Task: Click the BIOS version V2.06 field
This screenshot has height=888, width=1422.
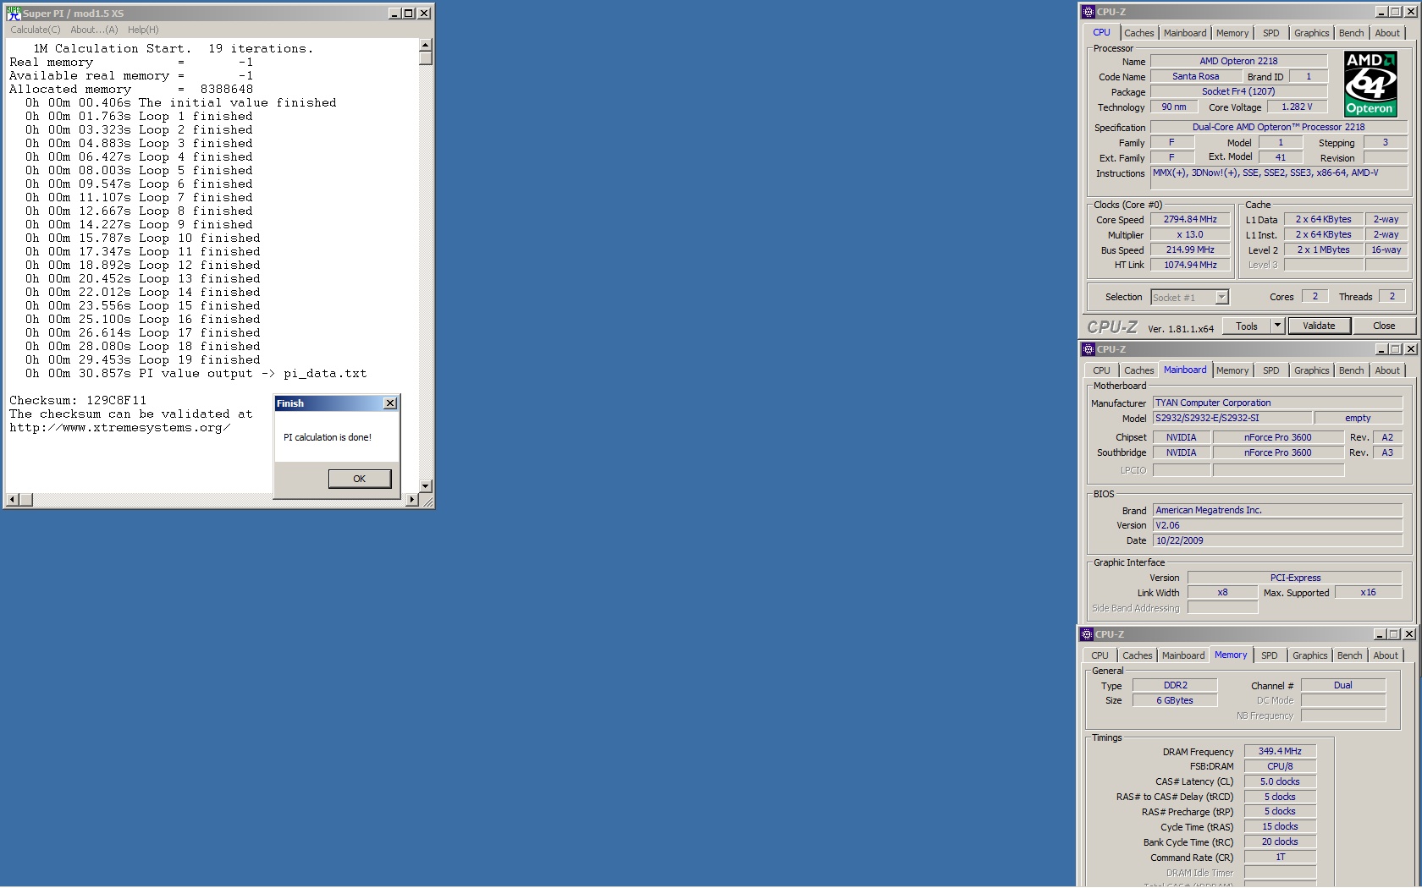Action: (x=1277, y=525)
